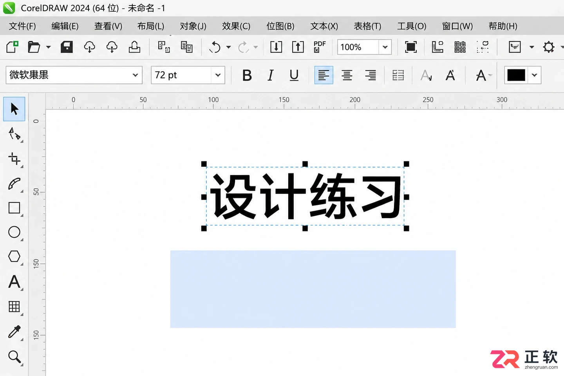Screen dimensions: 564x376
Task: Choose the Crop tool
Action: click(14, 159)
